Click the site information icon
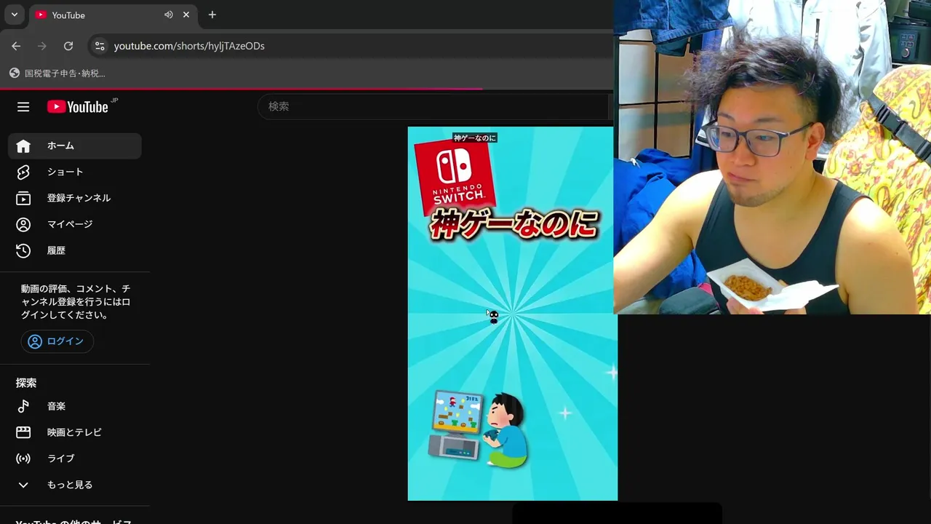Image resolution: width=931 pixels, height=524 pixels. (x=100, y=46)
